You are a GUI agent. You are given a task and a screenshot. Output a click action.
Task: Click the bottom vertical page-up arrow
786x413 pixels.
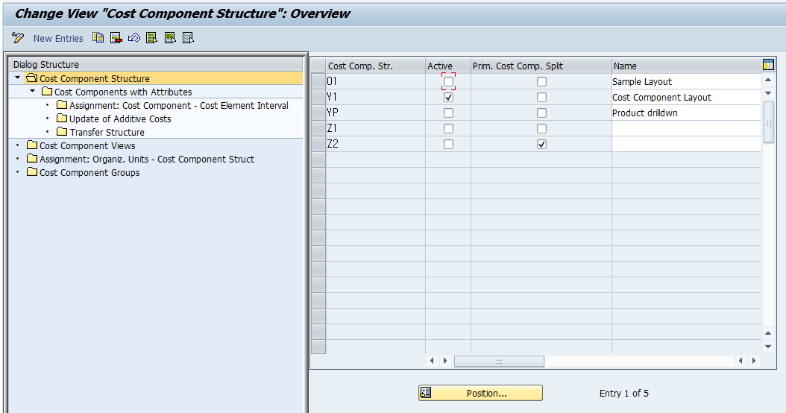[768, 333]
